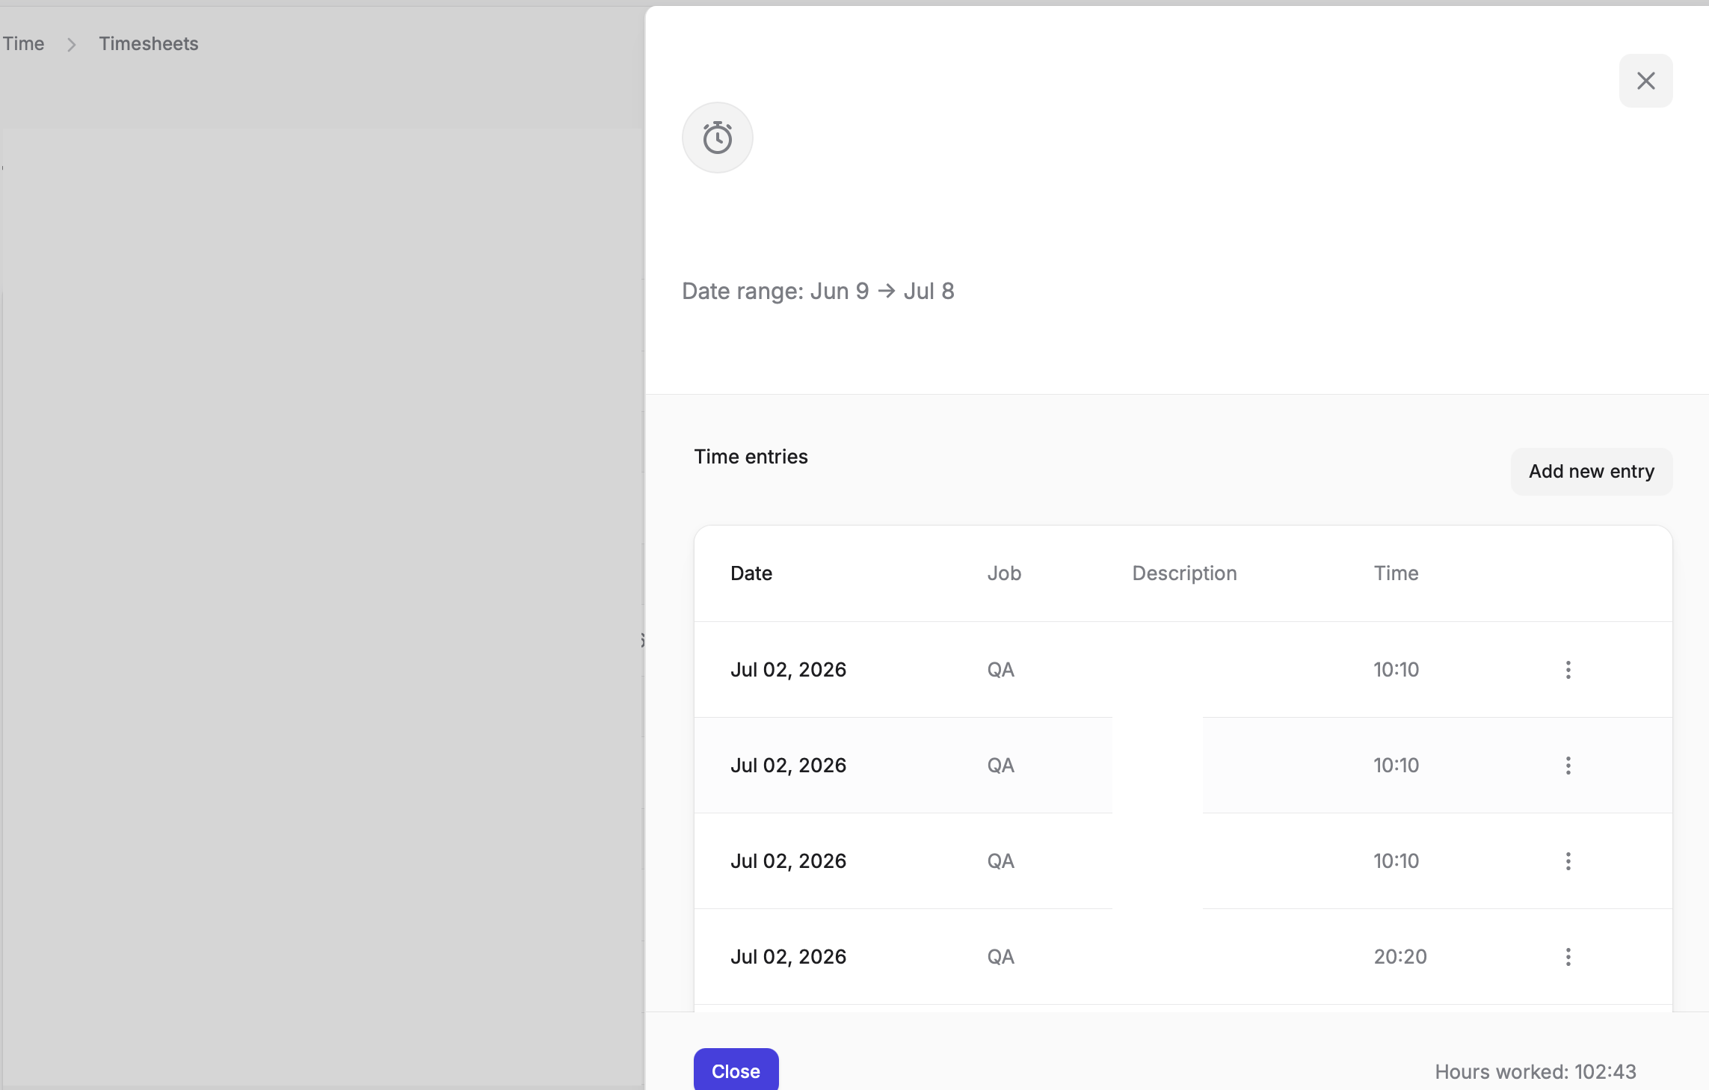Go to Time in the breadcrumb

23,44
